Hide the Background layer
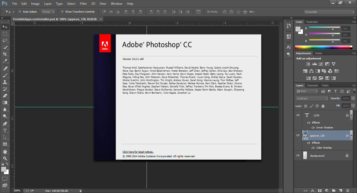This screenshot has height=193, width=357. pos(298,155)
